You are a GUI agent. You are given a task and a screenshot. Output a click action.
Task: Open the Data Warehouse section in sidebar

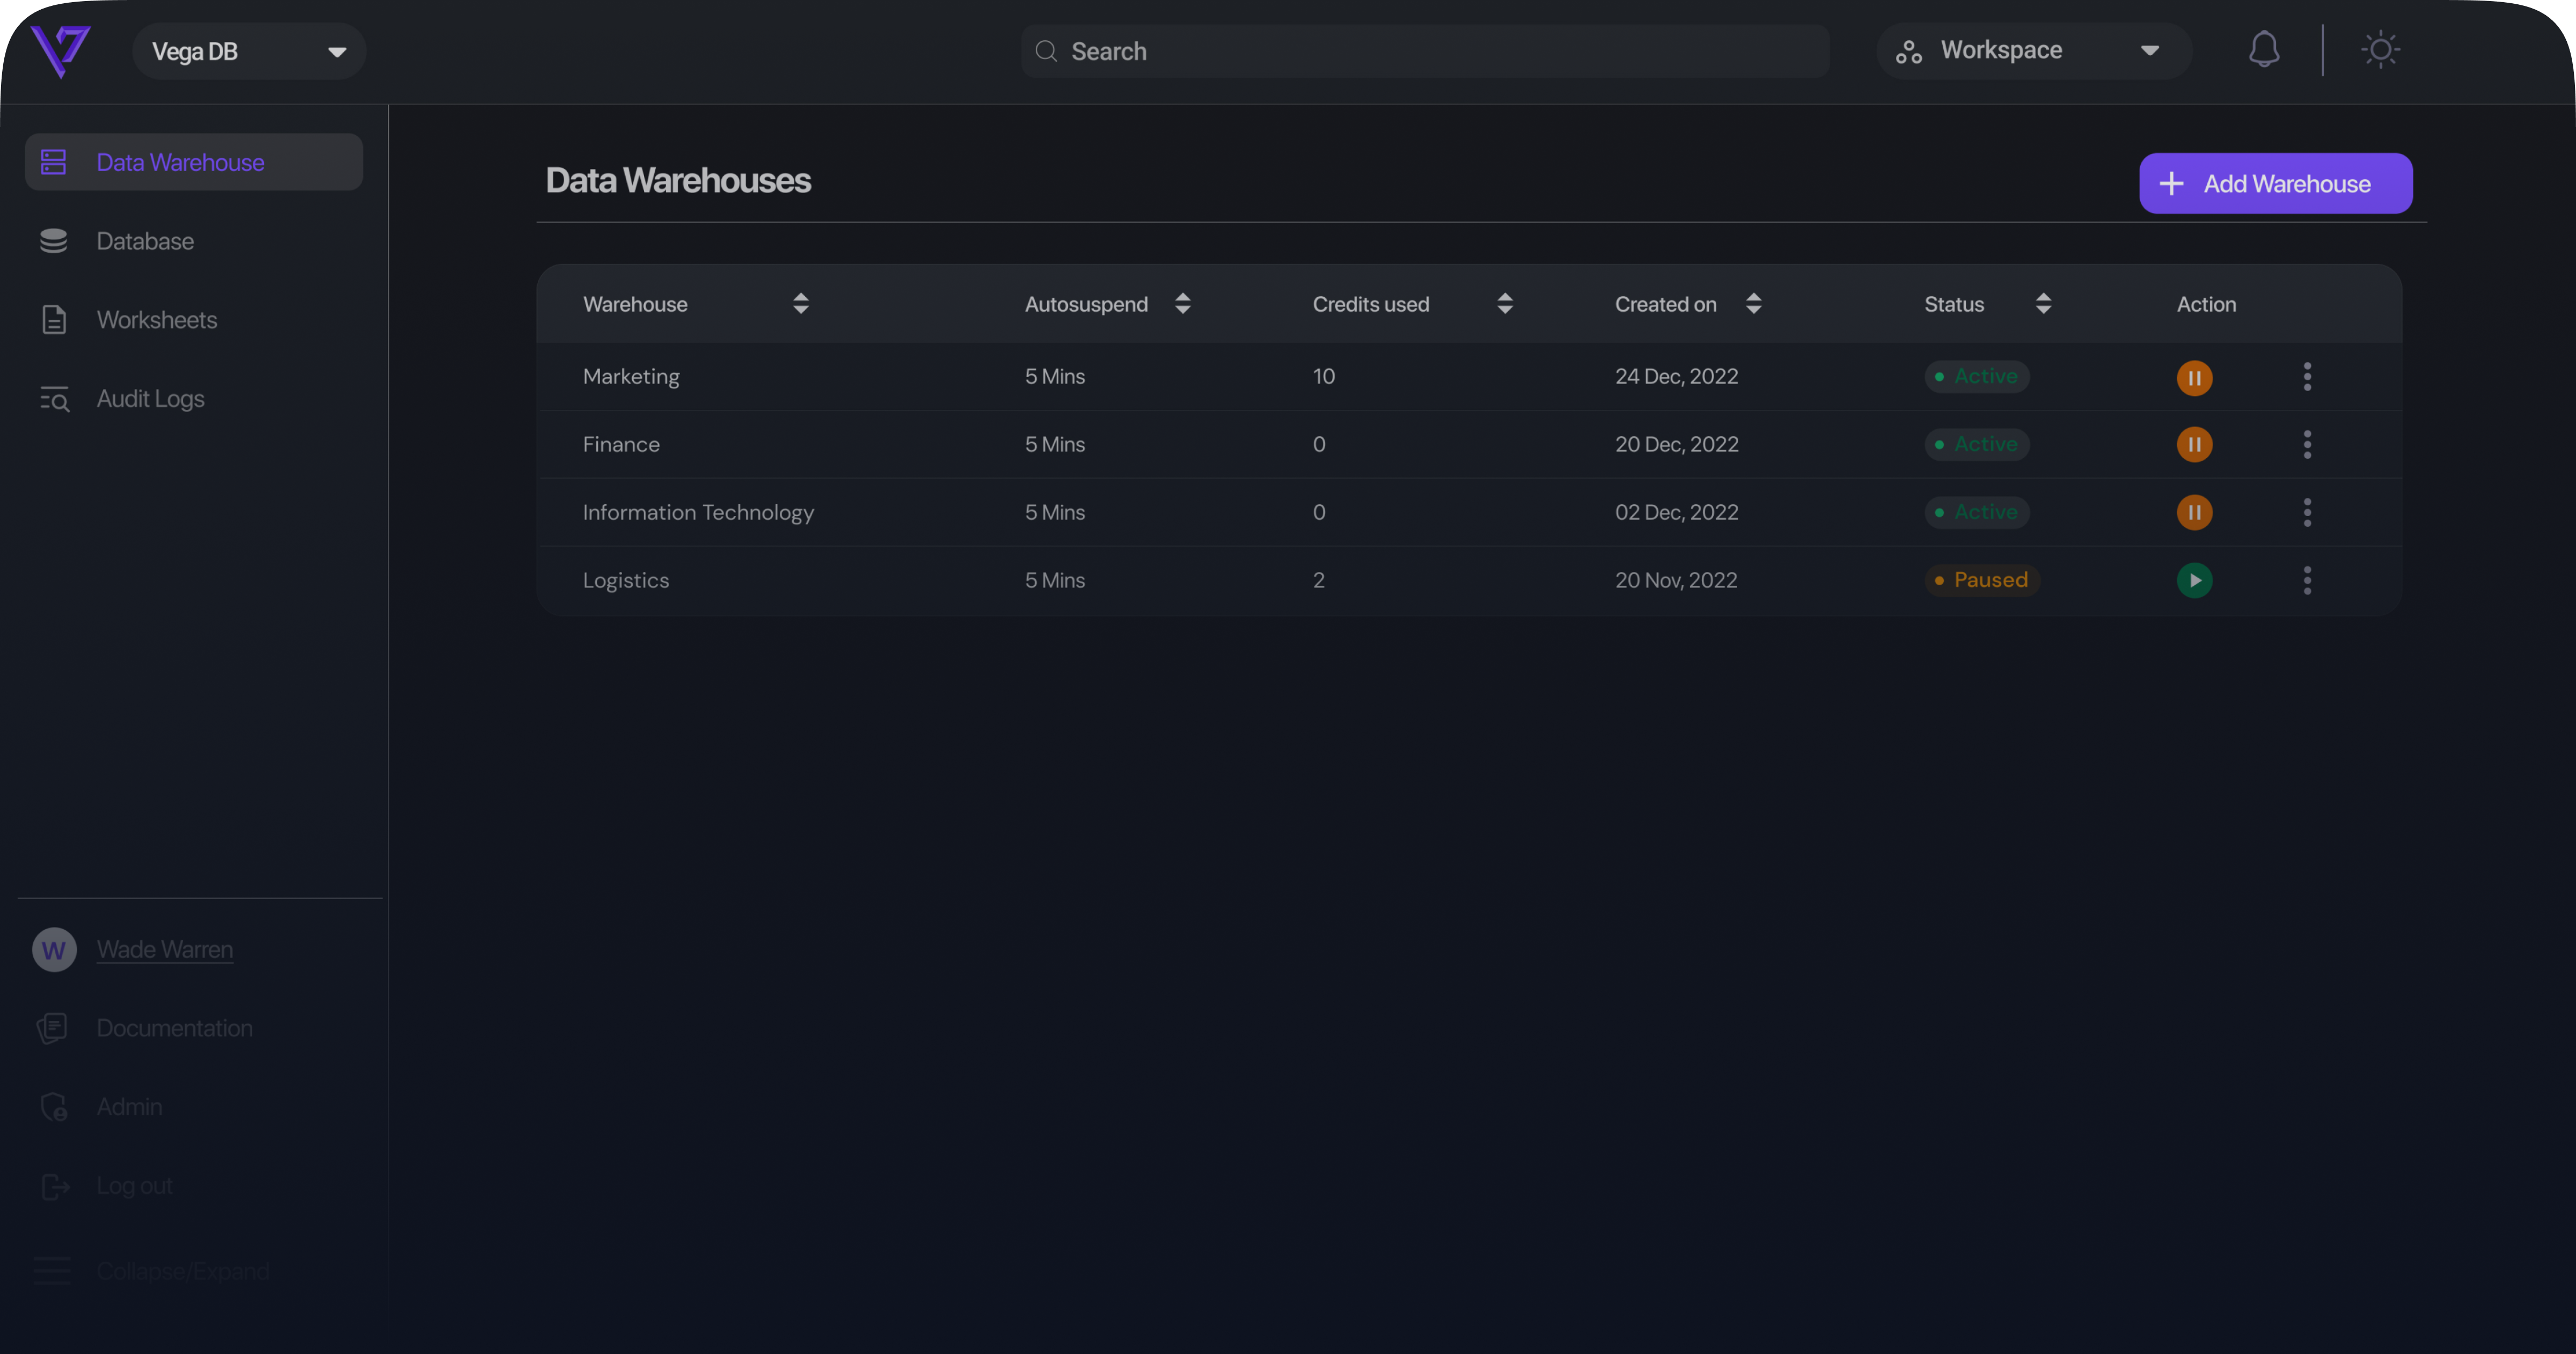tap(180, 161)
